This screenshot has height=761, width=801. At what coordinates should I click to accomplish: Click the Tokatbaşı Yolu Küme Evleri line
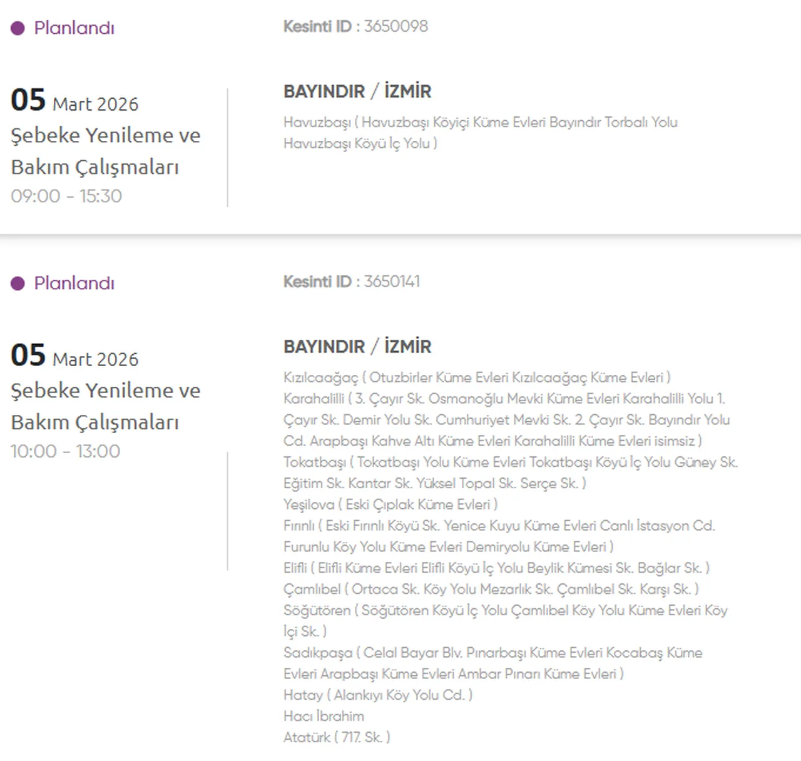[510, 462]
